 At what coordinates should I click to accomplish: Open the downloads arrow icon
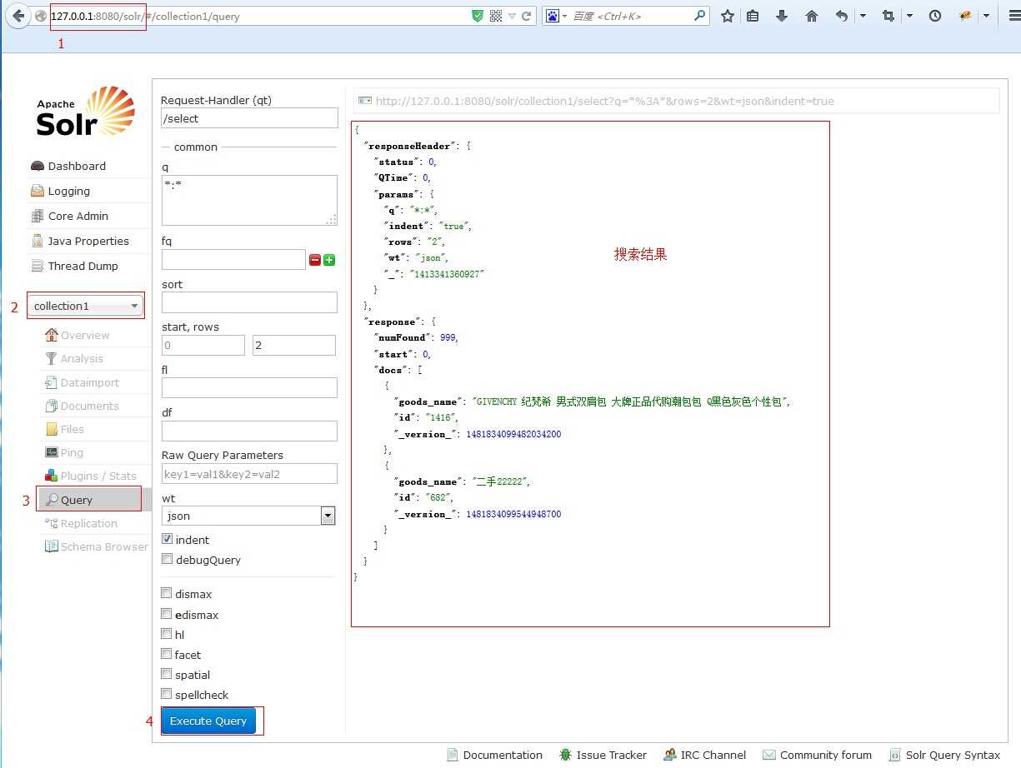[782, 16]
